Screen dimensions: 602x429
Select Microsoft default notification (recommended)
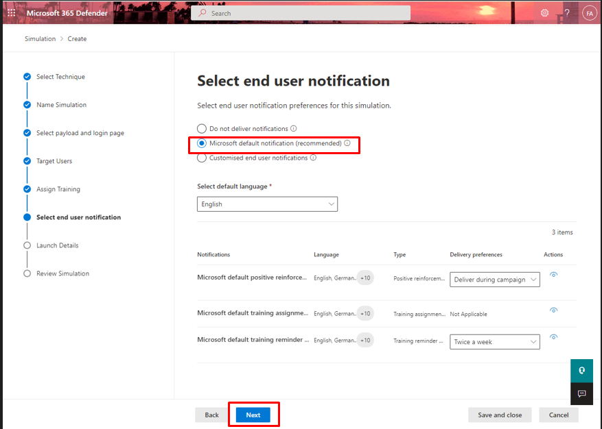(x=202, y=144)
